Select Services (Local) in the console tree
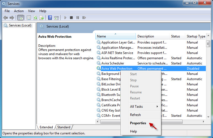 coord(18,25)
